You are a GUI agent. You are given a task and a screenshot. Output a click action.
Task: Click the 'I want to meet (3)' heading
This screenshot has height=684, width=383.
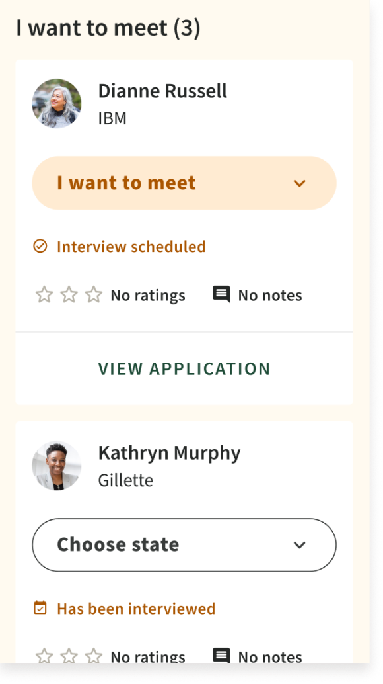(108, 28)
